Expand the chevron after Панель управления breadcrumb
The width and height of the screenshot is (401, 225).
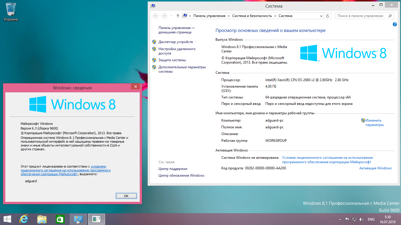point(229,16)
